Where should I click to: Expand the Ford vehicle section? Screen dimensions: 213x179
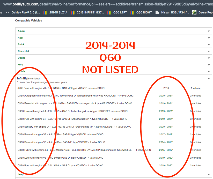(209, 65)
